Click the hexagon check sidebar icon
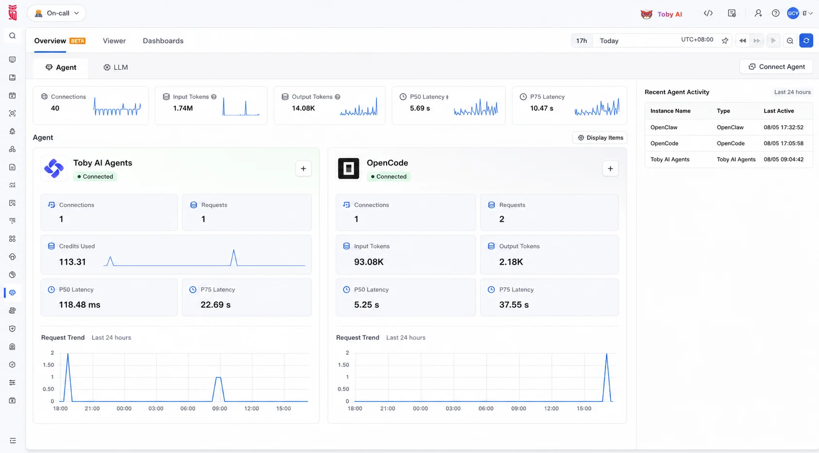This screenshot has height=453, width=819. (13, 365)
